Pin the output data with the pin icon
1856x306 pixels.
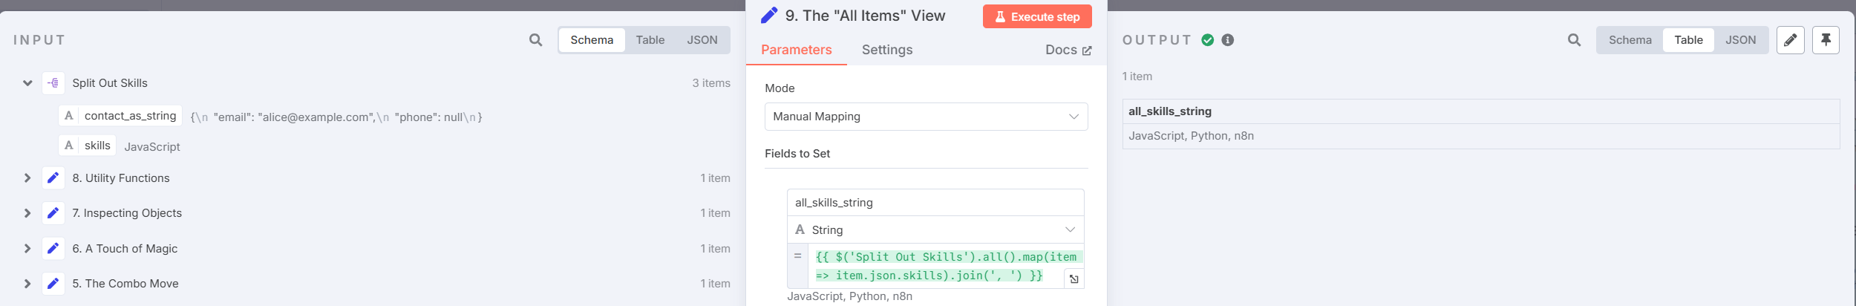tap(1826, 40)
